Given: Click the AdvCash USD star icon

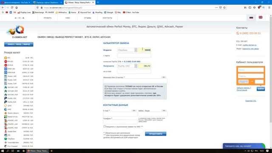Looking at the screenshot, I should coord(6,87).
